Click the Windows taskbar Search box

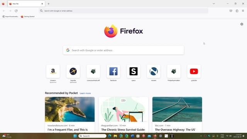[92, 136]
